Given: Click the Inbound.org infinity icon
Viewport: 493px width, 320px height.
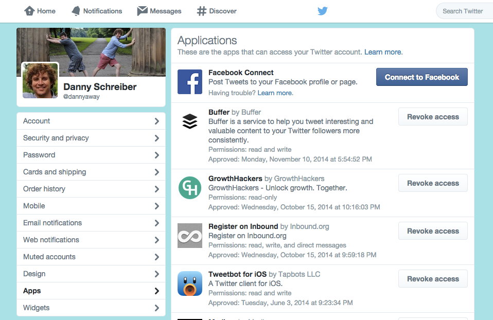Looking at the screenshot, I should click(x=190, y=236).
